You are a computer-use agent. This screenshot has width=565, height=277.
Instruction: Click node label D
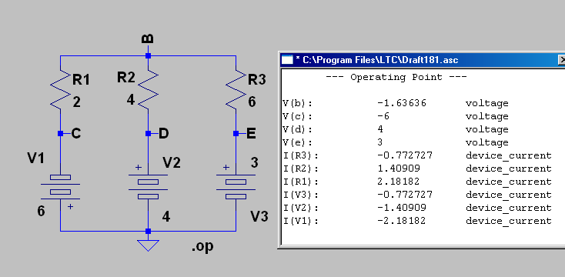[164, 134]
